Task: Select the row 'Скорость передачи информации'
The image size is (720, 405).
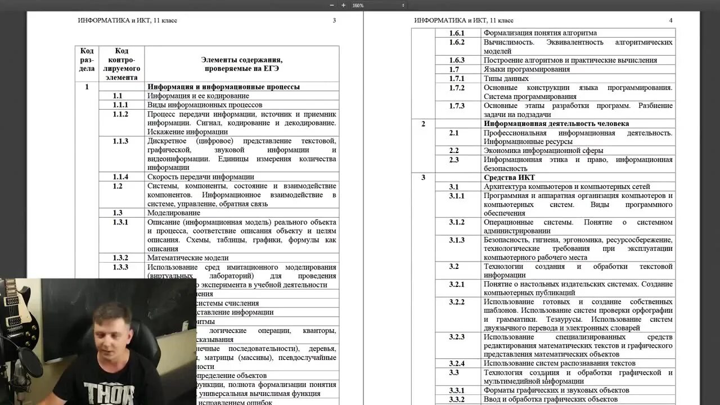Action: [201, 177]
